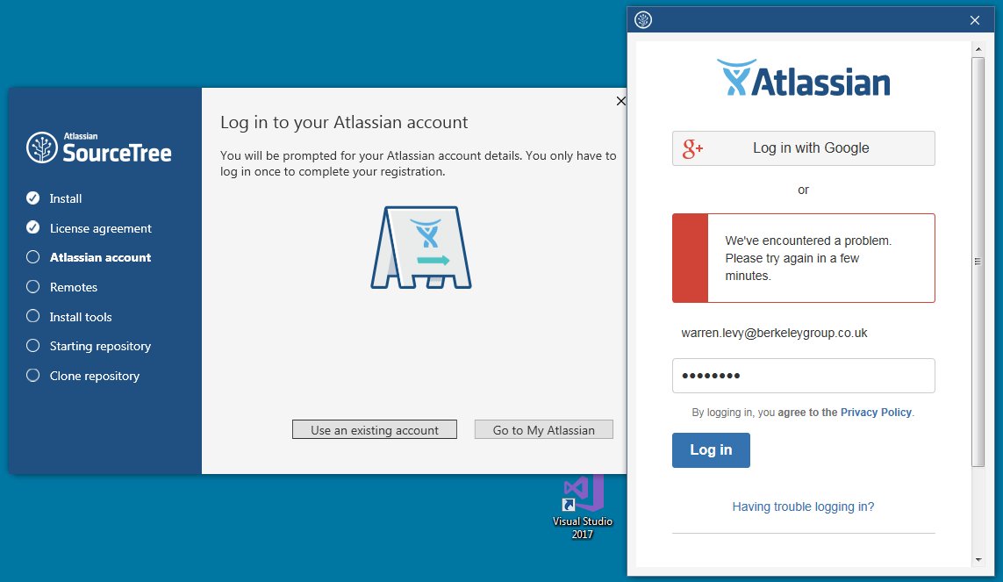Open the Privacy Policy link
Viewport: 1003px width, 582px height.
pyautogui.click(x=876, y=413)
